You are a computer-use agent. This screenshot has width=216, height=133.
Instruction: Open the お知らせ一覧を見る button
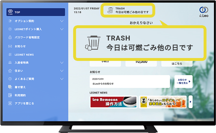click(x=183, y=81)
